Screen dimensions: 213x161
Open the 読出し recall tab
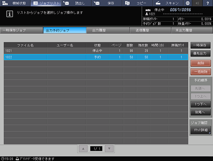(76, 3)
